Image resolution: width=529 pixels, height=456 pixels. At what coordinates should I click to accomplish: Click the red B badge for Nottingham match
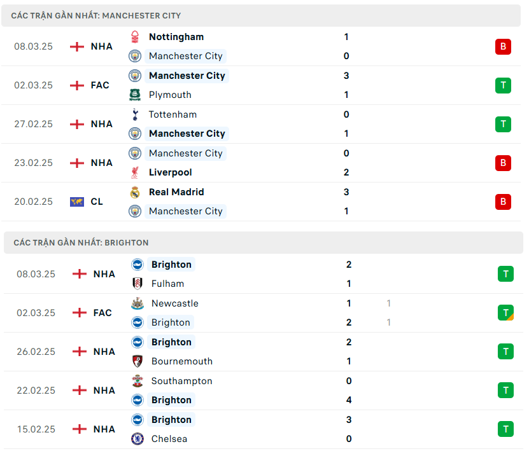pyautogui.click(x=503, y=46)
